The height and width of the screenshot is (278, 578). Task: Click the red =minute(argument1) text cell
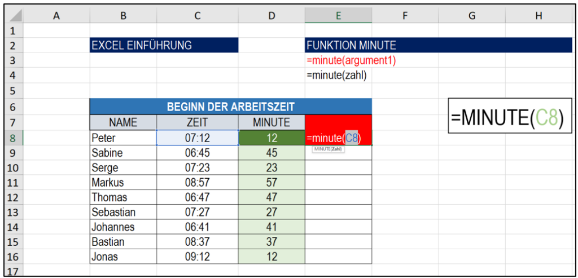(351, 60)
